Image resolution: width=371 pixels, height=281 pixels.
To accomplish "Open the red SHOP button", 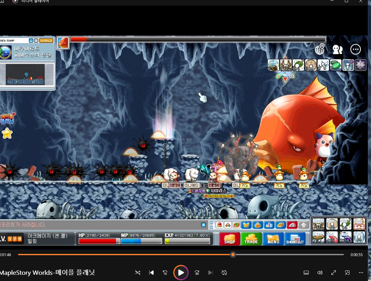I will (230, 238).
